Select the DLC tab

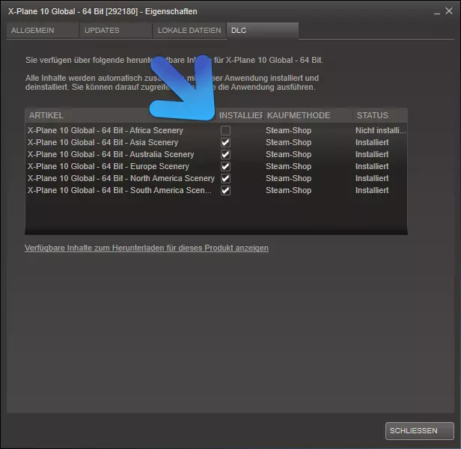pos(263,30)
